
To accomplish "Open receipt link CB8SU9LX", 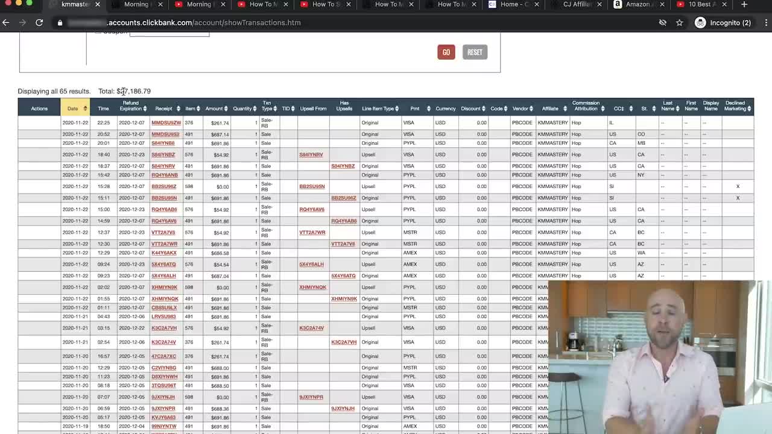I will click(x=164, y=308).
